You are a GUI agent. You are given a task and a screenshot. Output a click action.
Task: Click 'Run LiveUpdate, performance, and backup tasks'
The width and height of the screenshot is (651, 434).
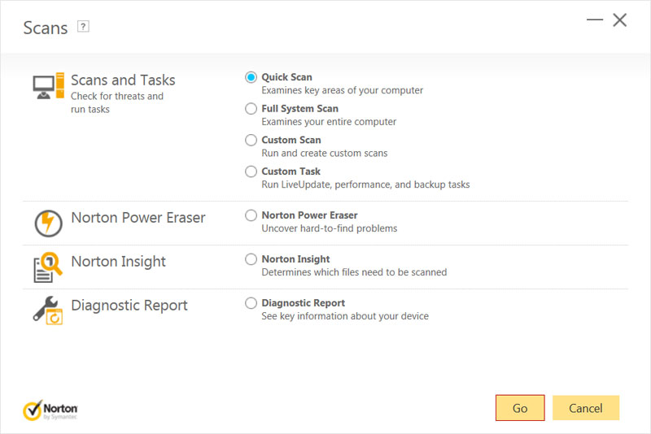pos(365,184)
